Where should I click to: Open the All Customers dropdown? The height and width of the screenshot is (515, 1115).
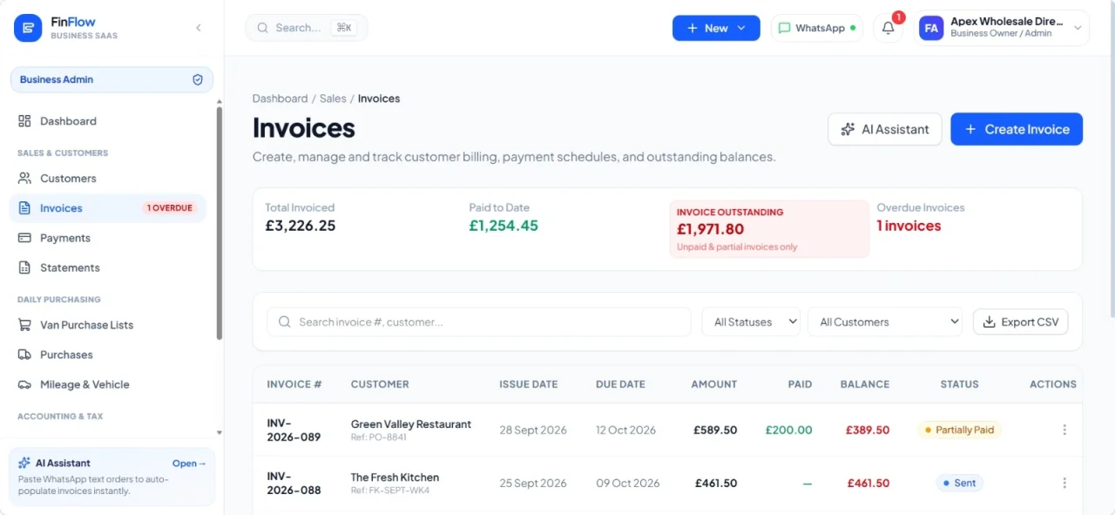click(x=885, y=322)
